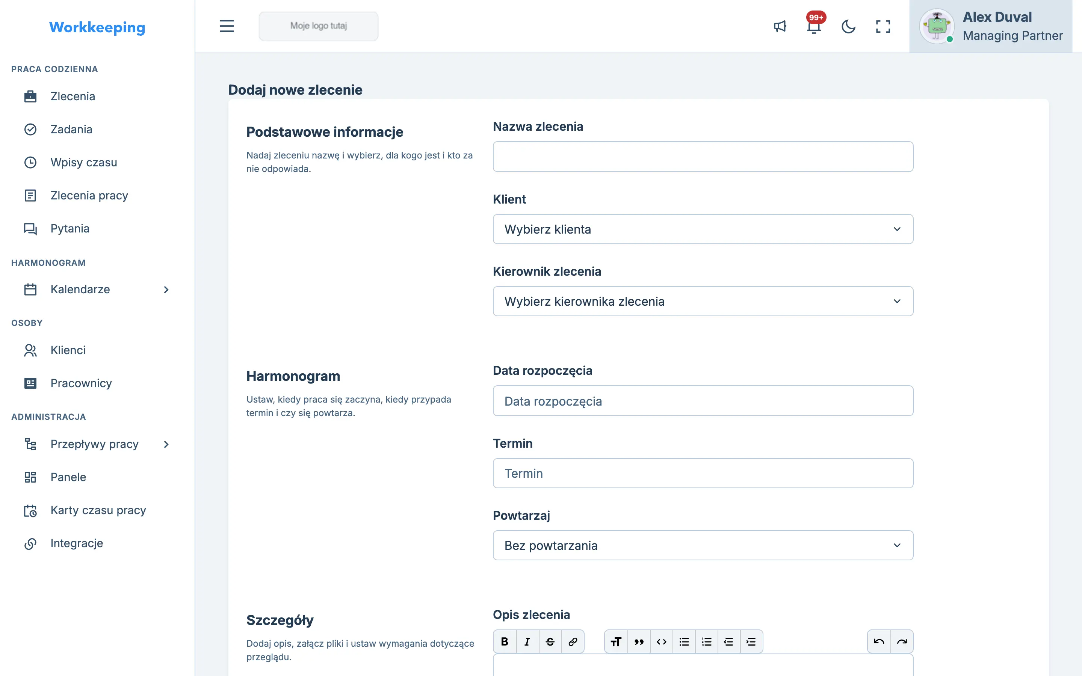Click the Moje logo tutaj placeholder
This screenshot has height=676, width=1082.
click(x=318, y=26)
